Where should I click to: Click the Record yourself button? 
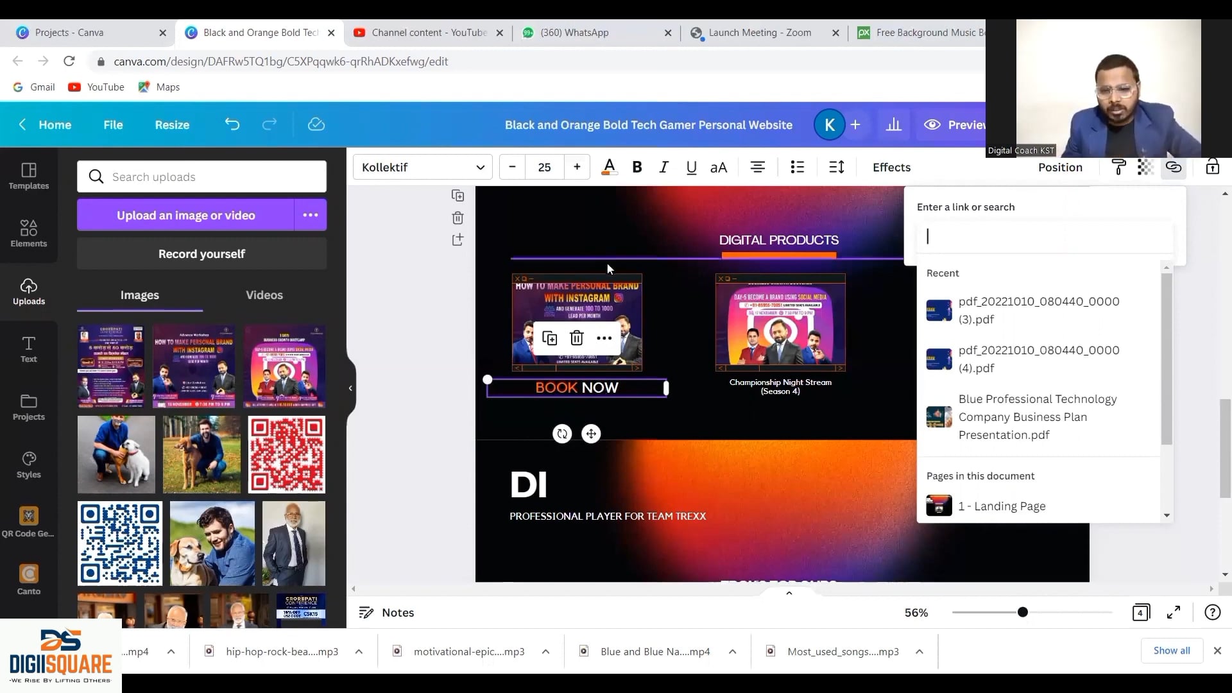[x=201, y=254]
